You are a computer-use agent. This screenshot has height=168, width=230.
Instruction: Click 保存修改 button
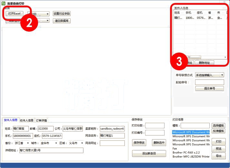tap(139, 143)
